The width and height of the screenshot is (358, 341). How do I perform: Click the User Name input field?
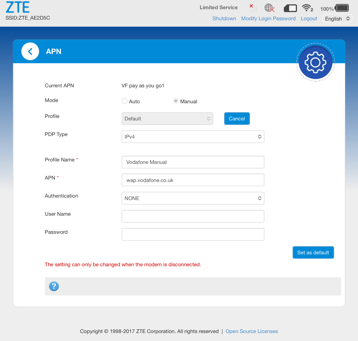click(x=193, y=216)
